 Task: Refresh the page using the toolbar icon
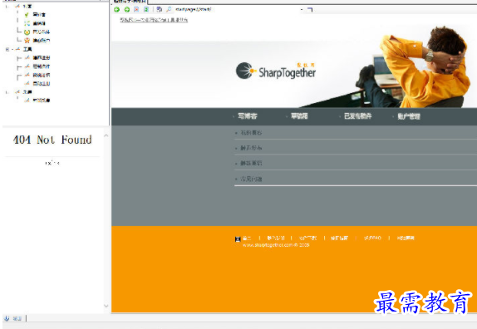click(x=146, y=9)
